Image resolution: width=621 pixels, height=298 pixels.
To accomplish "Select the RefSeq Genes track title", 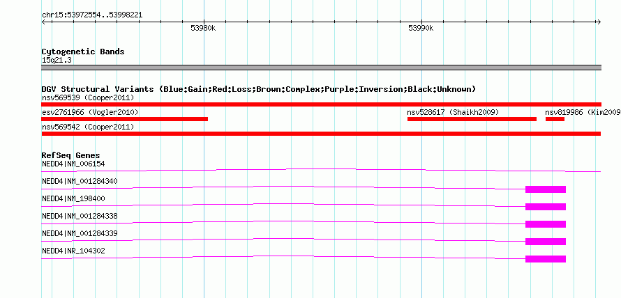I will [71, 155].
